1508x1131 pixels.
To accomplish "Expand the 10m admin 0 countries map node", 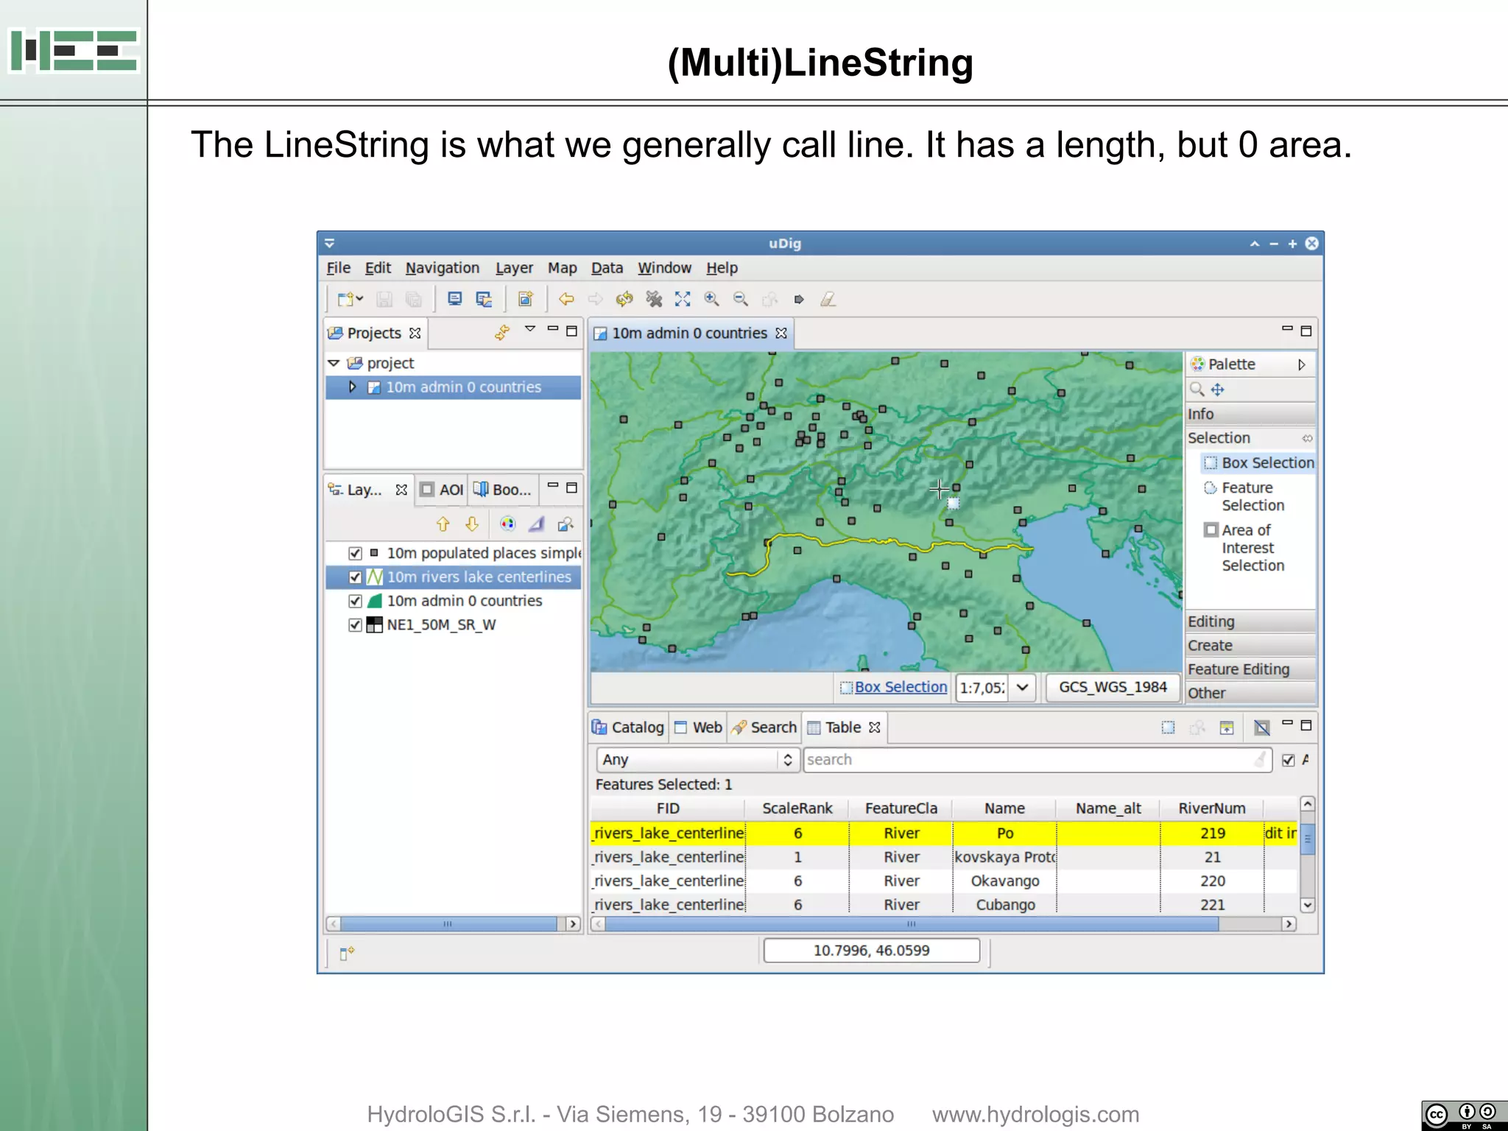I will coord(352,387).
